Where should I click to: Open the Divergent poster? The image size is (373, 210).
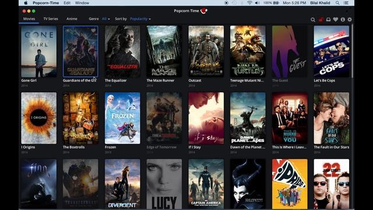click(122, 184)
